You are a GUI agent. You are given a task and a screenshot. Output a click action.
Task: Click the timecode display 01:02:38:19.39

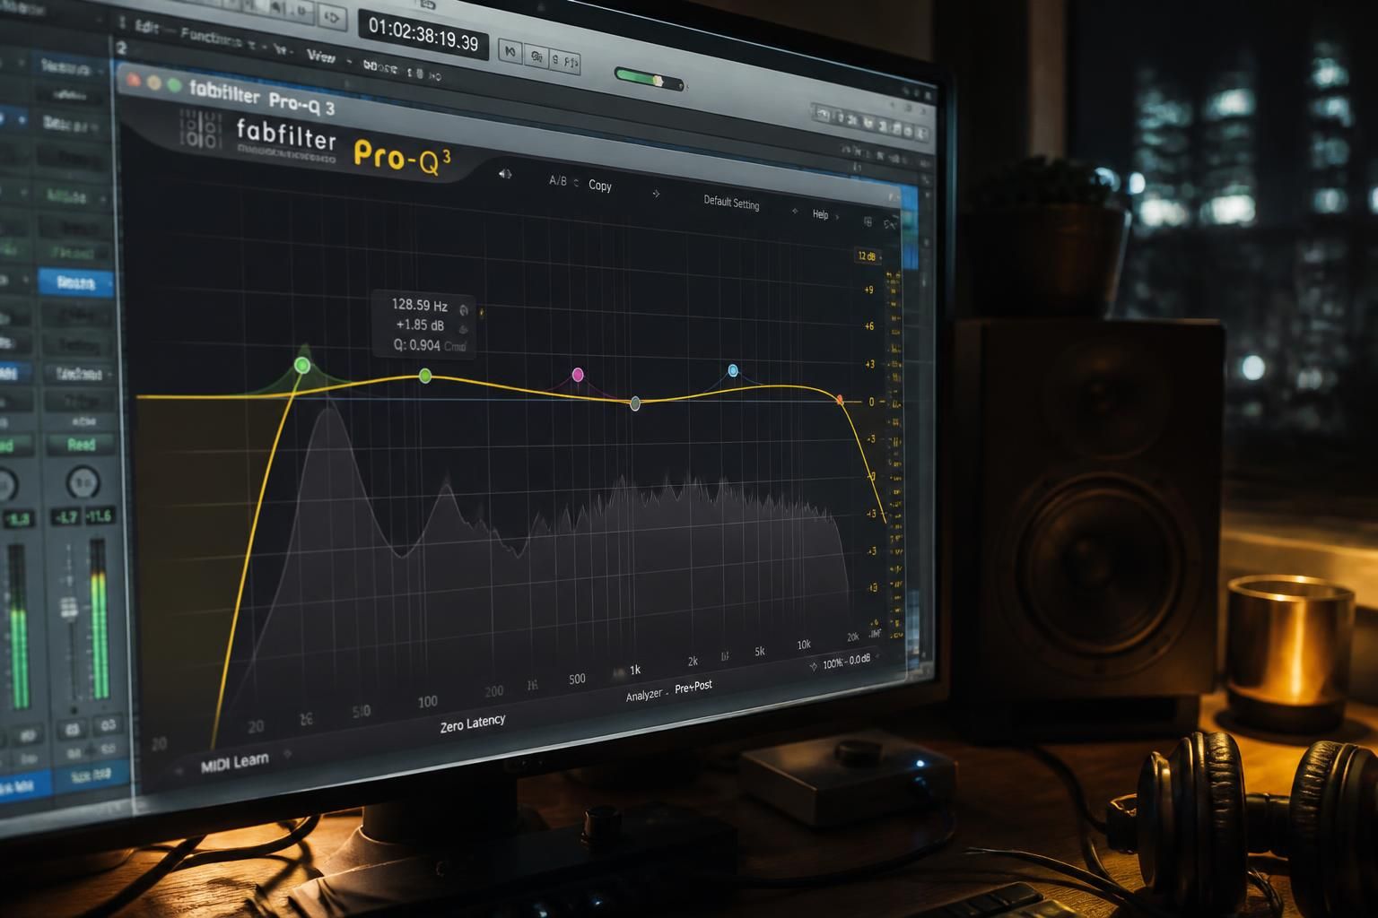(x=423, y=36)
